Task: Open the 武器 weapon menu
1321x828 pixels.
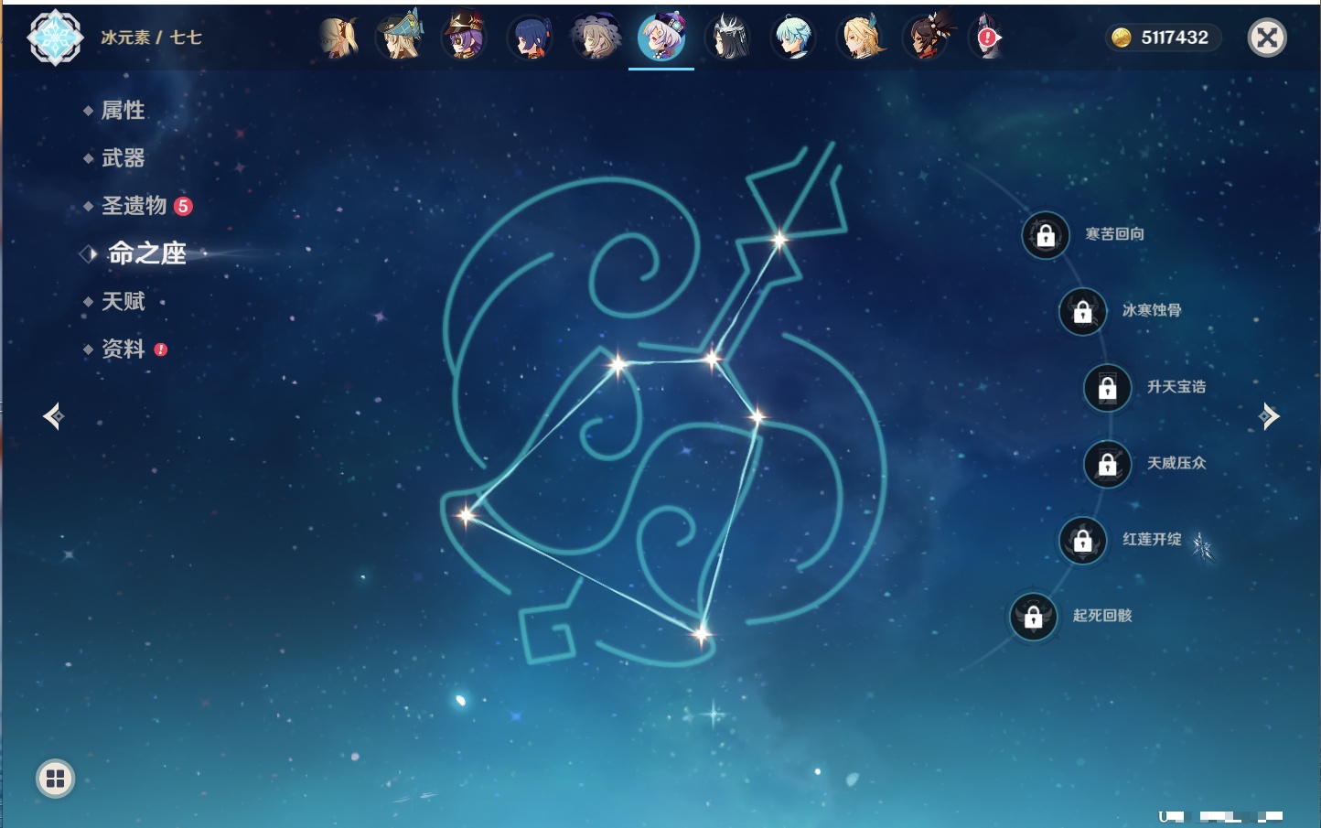Action: tap(123, 158)
